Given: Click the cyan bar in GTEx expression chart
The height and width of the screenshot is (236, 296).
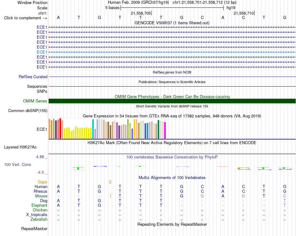Looking at the screenshot, I should point(93,129).
